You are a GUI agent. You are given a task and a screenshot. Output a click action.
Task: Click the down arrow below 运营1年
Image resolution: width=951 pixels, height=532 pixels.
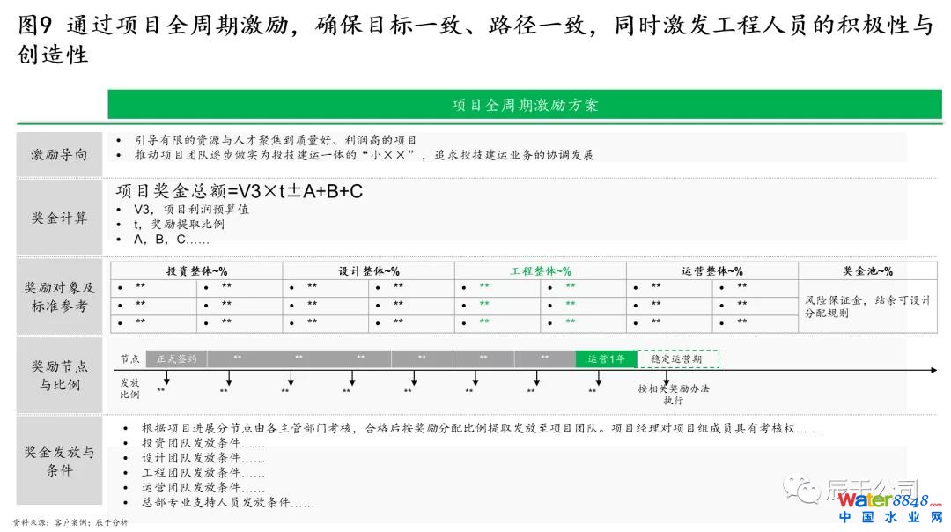pyautogui.click(x=599, y=378)
